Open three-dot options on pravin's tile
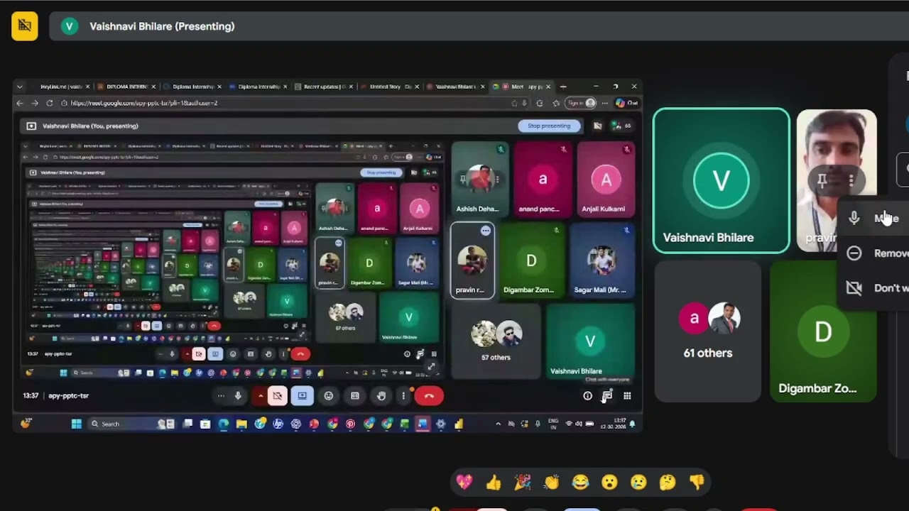Screen dimensions: 909x511 coord(851,181)
